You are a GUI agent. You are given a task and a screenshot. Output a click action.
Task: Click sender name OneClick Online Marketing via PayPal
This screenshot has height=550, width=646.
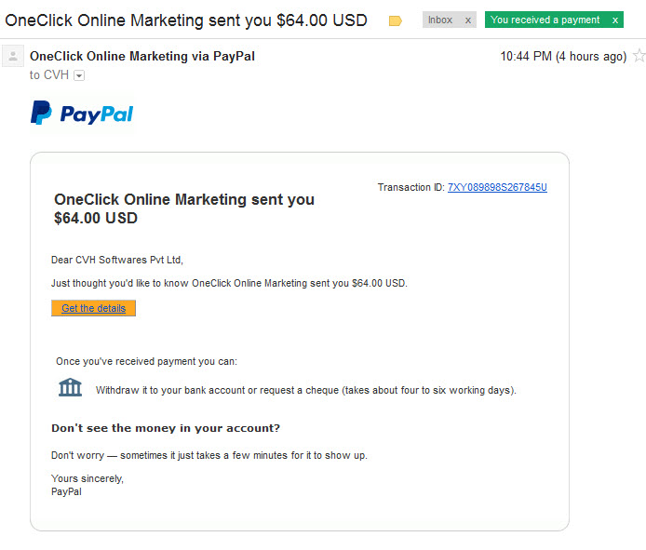pos(142,56)
